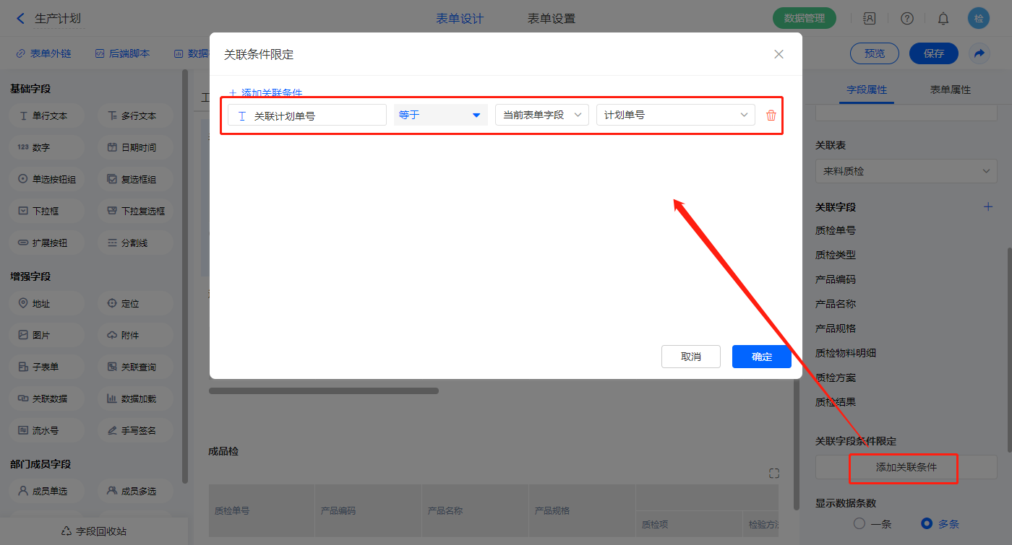Open the 计划单号 field dropdown

point(675,115)
